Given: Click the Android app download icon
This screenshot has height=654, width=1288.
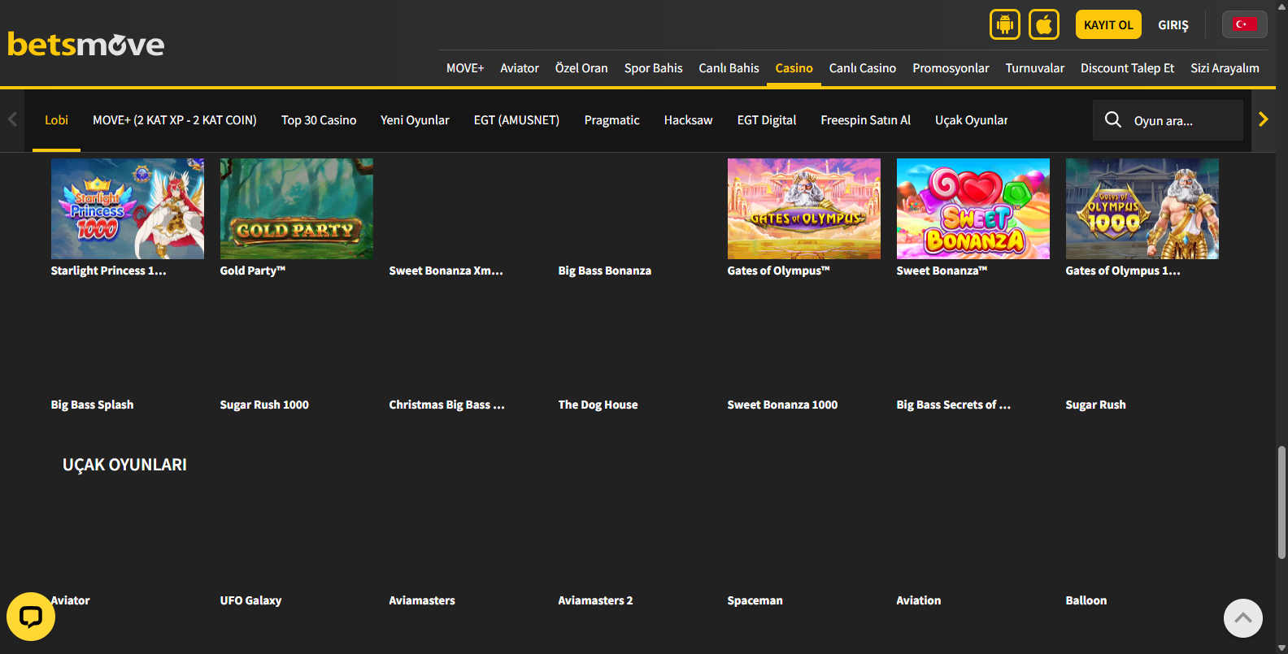Looking at the screenshot, I should 1004,24.
